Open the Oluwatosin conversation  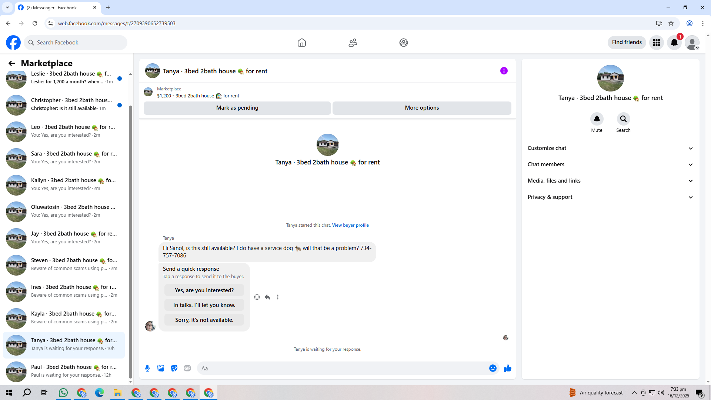point(64,212)
